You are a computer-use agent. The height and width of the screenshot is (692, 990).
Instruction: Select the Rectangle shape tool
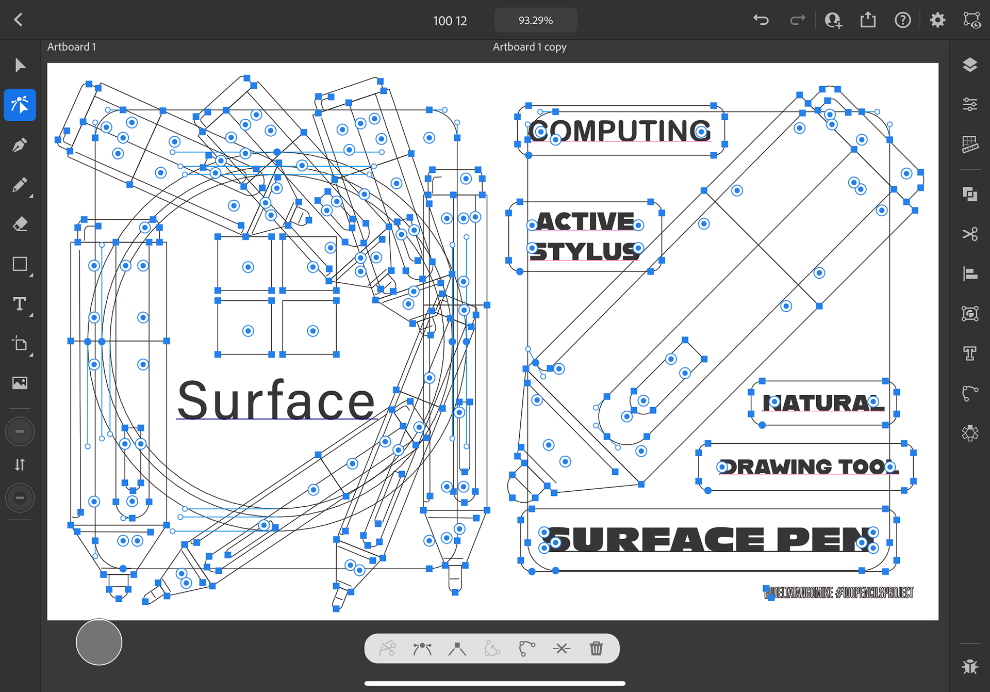(x=20, y=264)
